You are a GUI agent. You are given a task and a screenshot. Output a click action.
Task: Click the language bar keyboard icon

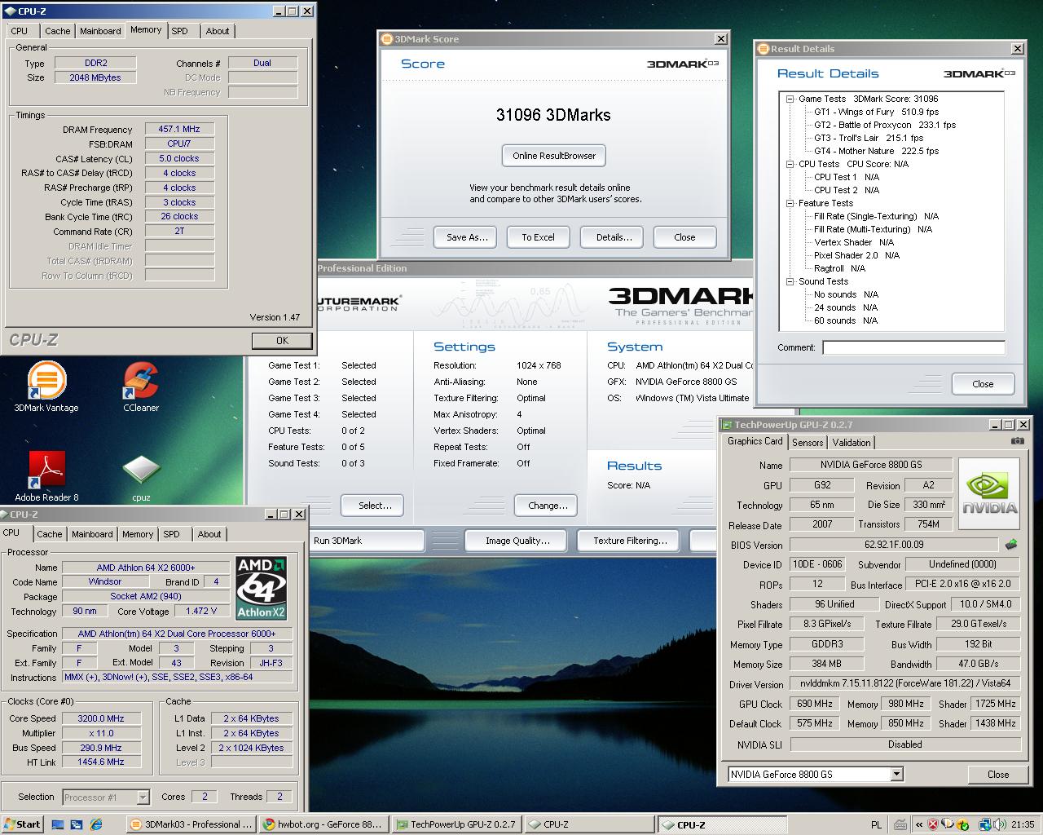tap(899, 824)
